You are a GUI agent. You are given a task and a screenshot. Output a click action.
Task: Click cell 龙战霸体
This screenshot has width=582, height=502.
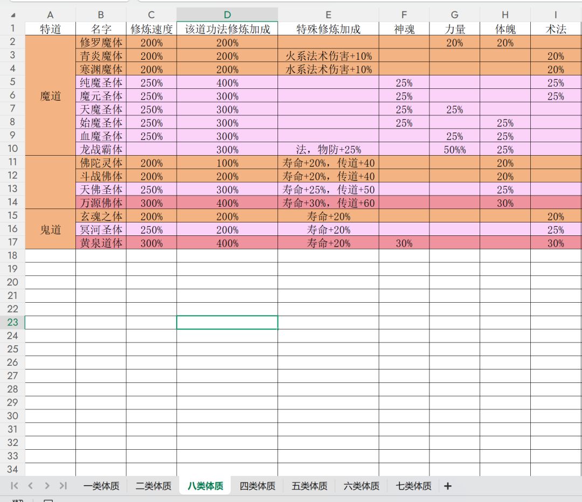point(101,149)
